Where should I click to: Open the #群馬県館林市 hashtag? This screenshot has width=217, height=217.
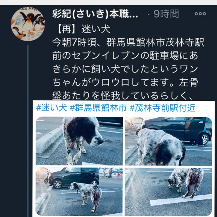98,108
